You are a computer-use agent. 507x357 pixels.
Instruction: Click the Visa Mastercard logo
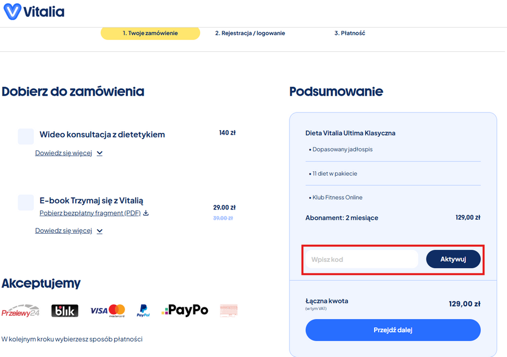(x=107, y=310)
